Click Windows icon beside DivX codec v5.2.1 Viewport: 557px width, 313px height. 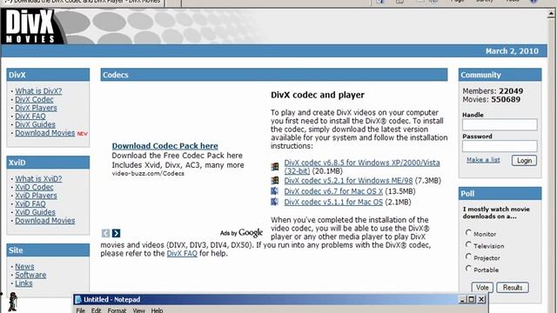click(x=275, y=181)
